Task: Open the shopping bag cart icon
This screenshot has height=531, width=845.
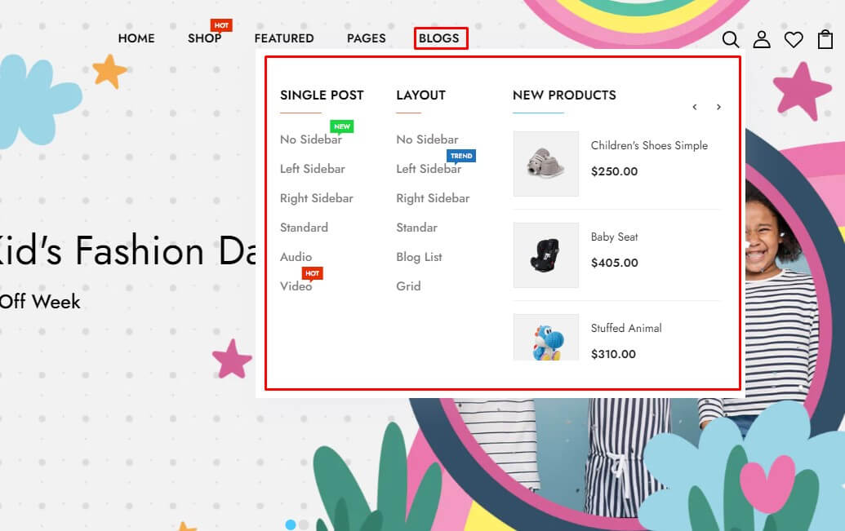Action: click(825, 39)
